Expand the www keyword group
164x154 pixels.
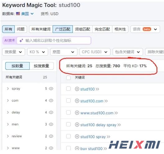(x=8, y=148)
